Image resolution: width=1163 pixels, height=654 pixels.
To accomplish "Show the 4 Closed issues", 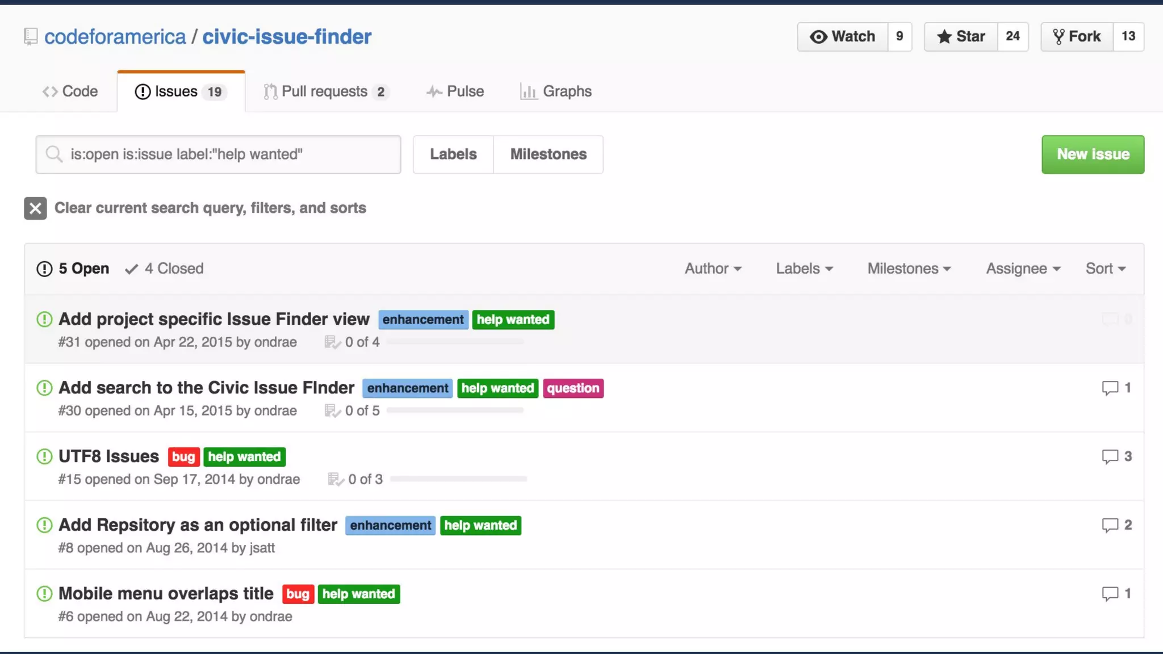I will tap(165, 269).
